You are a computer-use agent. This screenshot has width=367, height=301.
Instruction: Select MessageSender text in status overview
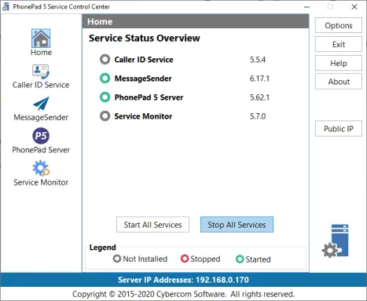pyautogui.click(x=143, y=79)
